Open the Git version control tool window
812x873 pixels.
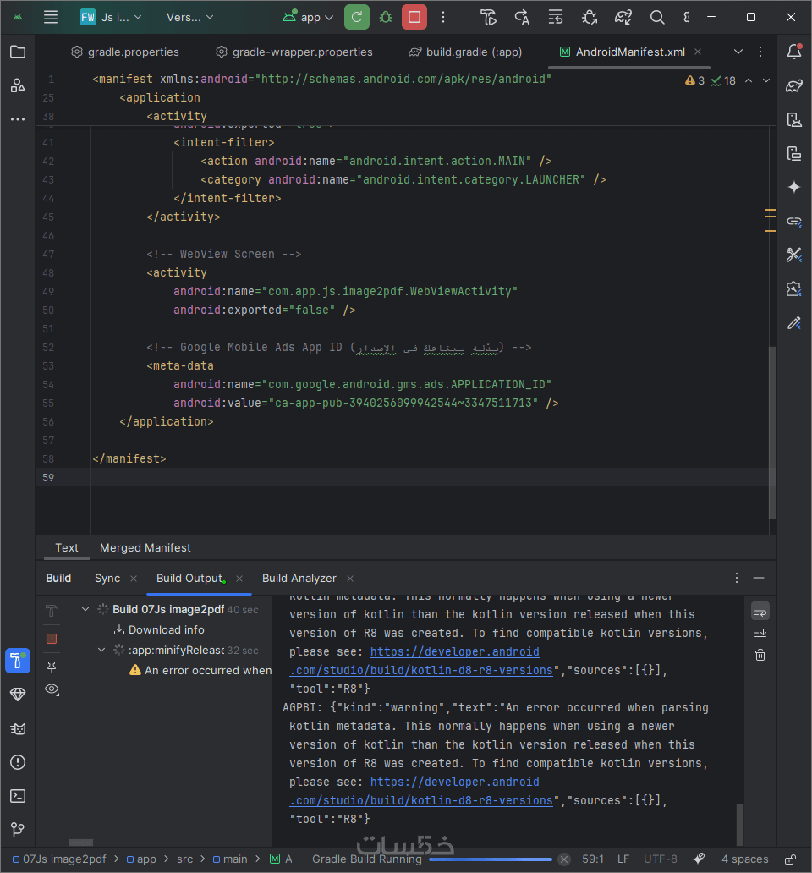pyautogui.click(x=17, y=830)
